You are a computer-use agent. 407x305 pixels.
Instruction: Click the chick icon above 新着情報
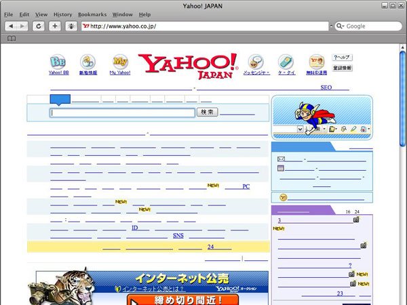(88, 62)
